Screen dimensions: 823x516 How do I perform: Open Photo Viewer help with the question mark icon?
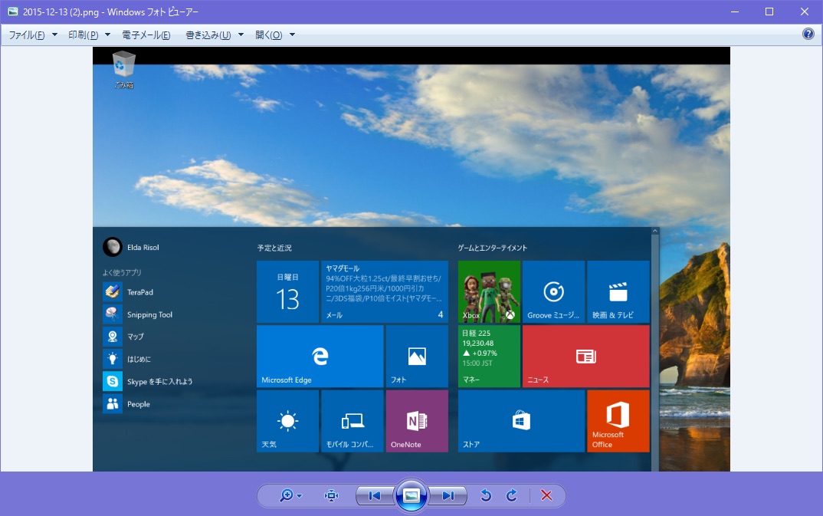coord(808,35)
